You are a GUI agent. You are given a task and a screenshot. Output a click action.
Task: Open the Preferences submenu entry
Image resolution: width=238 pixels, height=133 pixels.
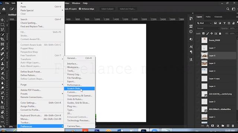(x=41, y=126)
